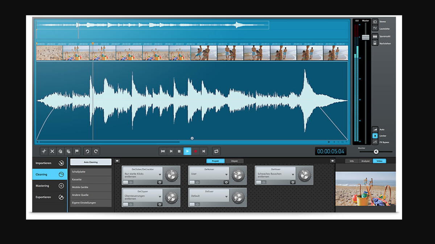Expand the DeHisser preset dropdown
Viewport: 435px width, 244px height.
[x=293, y=175]
